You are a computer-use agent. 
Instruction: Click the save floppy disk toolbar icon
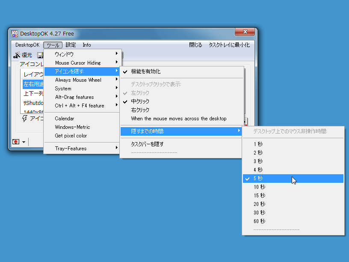tap(40, 55)
